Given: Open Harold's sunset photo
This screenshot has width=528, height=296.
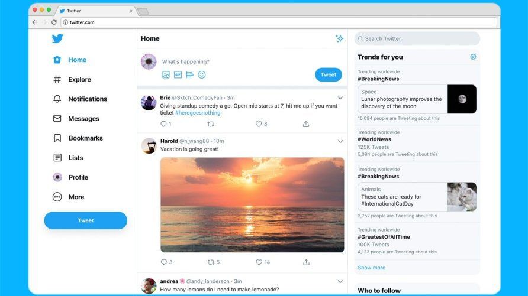Looking at the screenshot, I should pyautogui.click(x=252, y=204).
